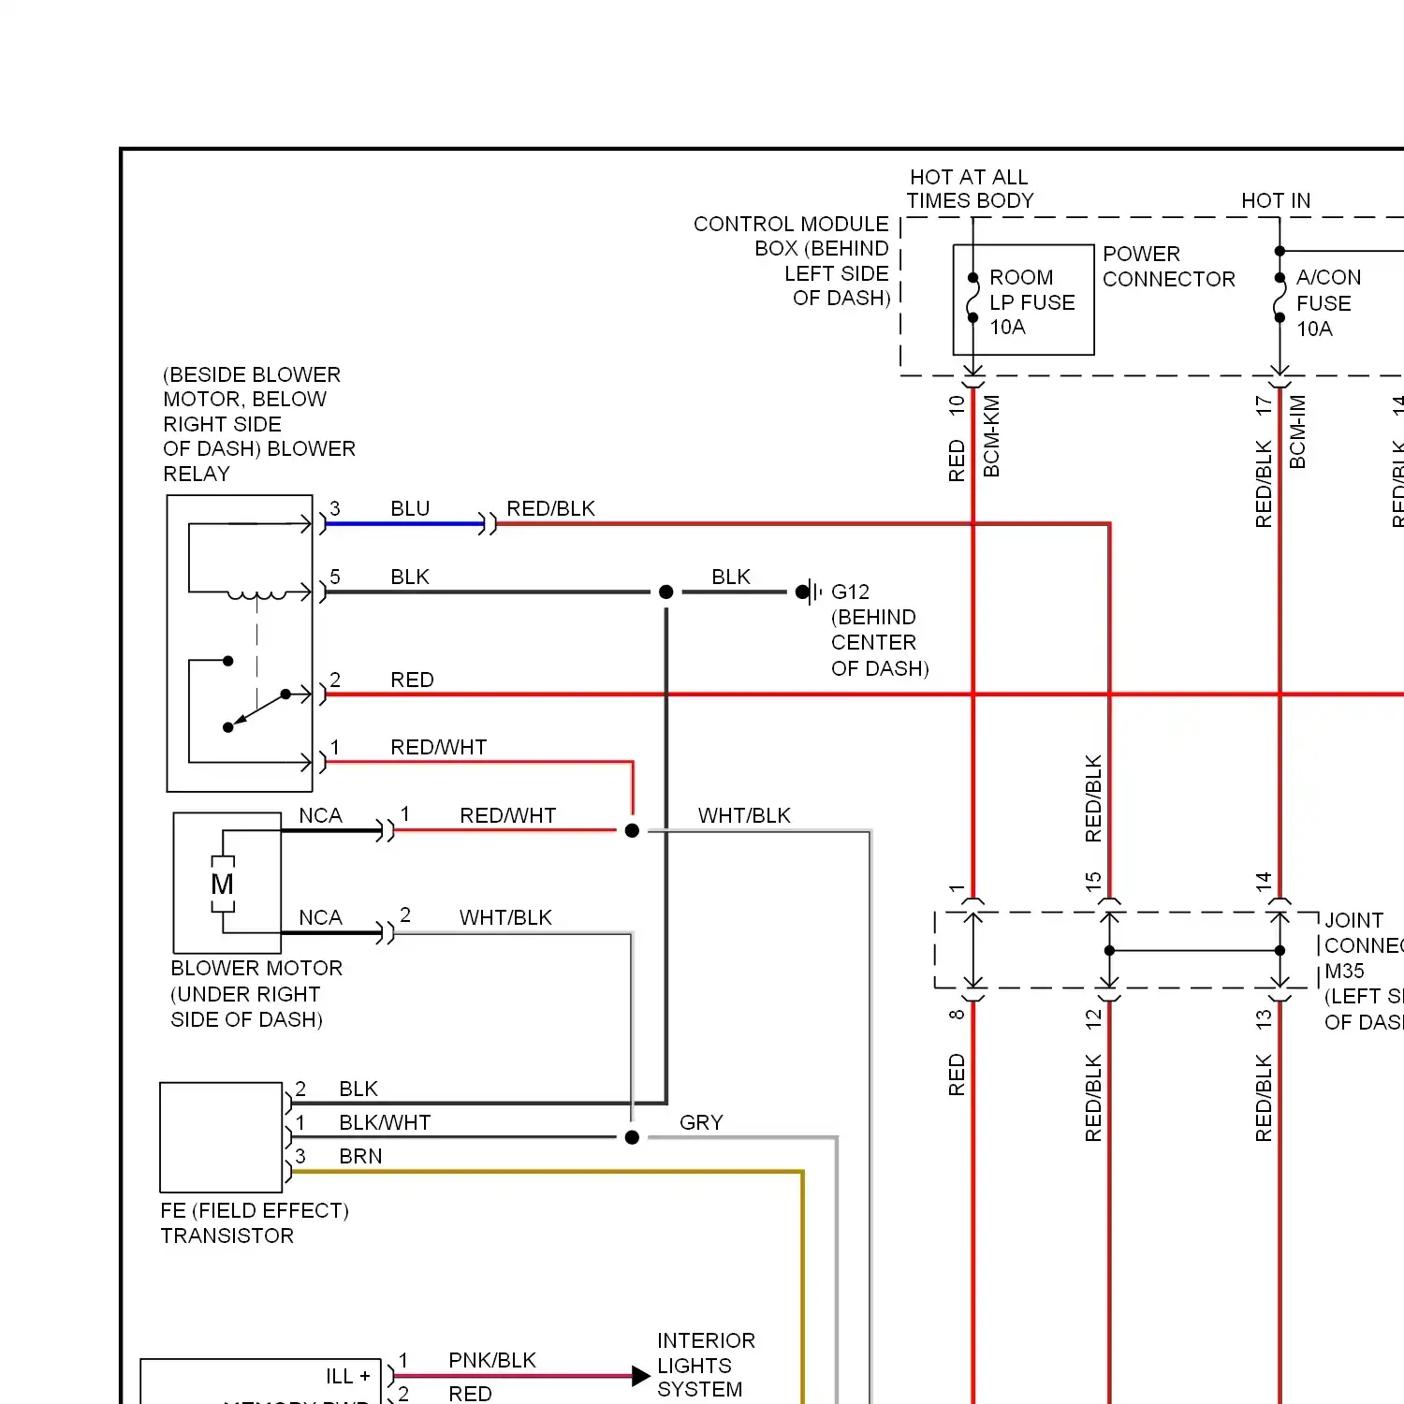
Task: Click the arrowhead pointing to Interior Lights System
Action: 641,1376
